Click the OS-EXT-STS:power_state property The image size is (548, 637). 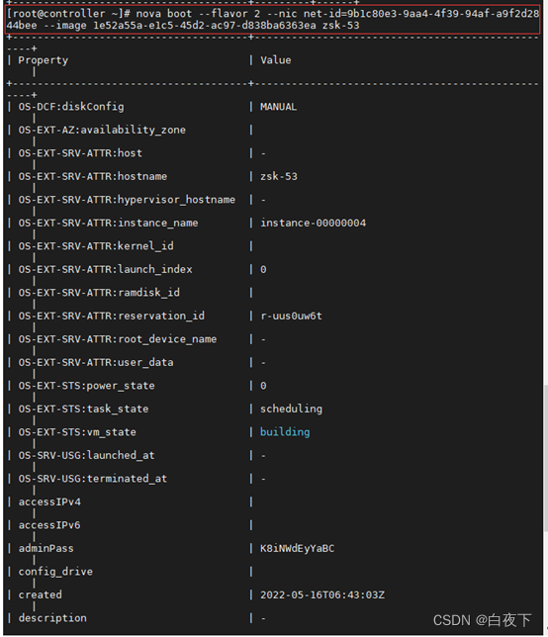[86, 386]
